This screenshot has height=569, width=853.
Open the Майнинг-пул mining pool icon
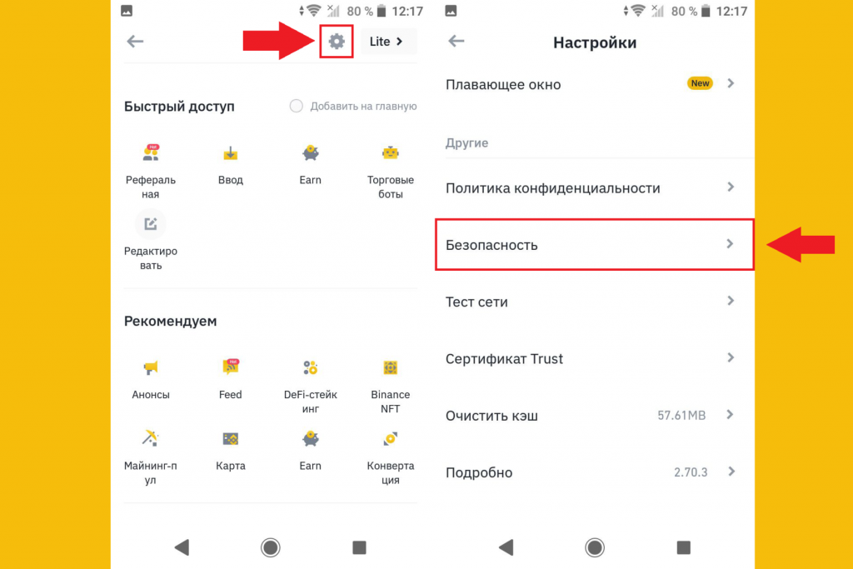coord(151,438)
